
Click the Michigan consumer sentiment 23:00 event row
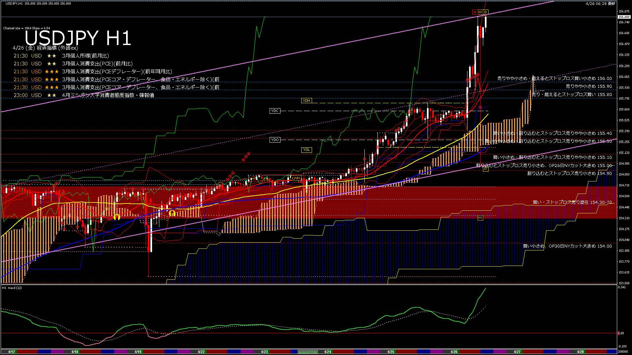(84, 95)
